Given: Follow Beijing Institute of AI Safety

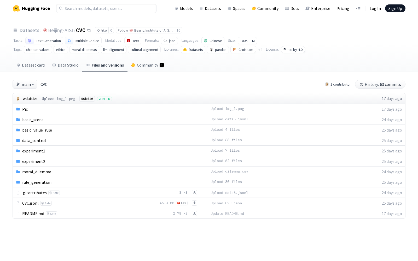Looking at the screenshot, I should (146, 31).
